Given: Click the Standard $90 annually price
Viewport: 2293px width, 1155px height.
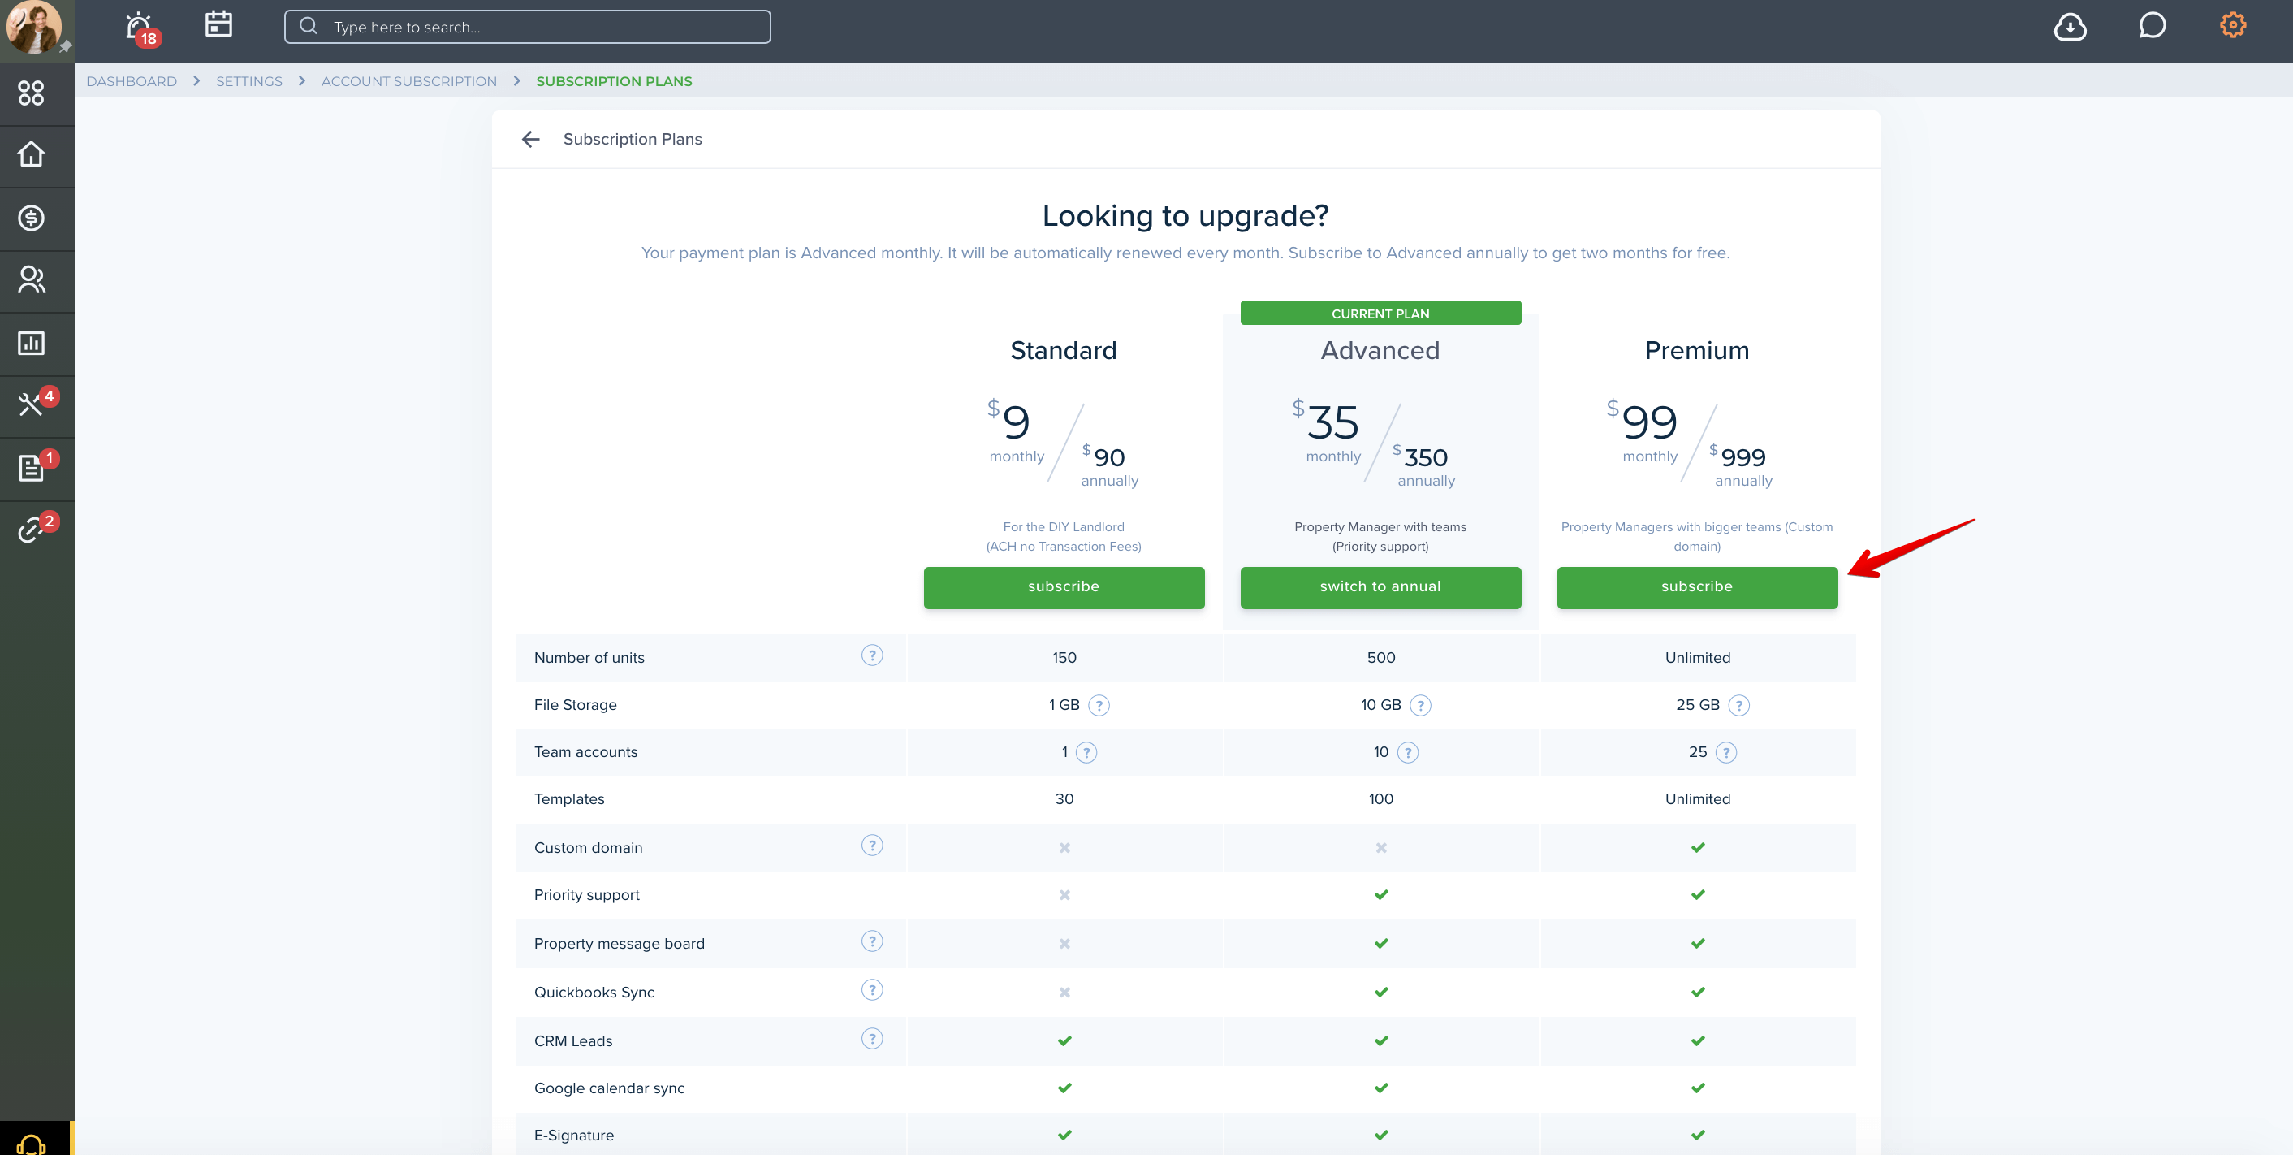Looking at the screenshot, I should coord(1109,465).
